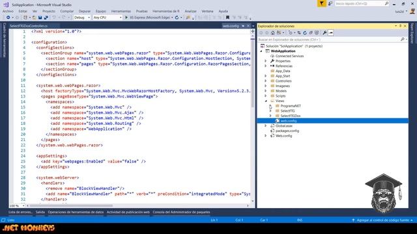Viewport: 417px width, 234px height.
Task: Expand the Controllers folder
Action: (265, 81)
